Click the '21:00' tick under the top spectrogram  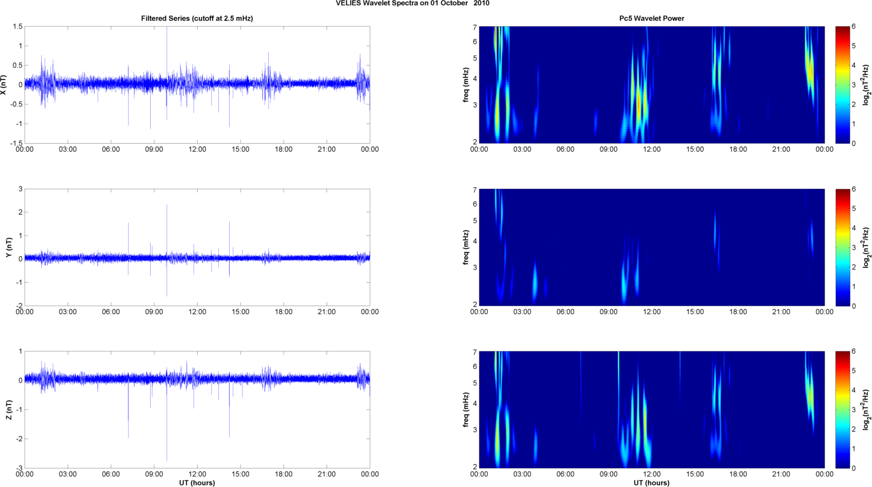click(781, 149)
